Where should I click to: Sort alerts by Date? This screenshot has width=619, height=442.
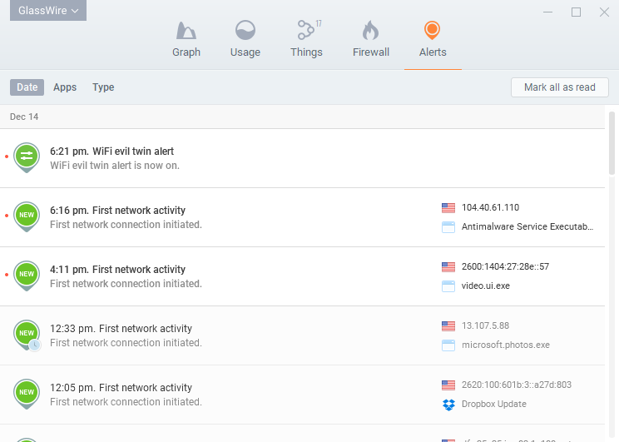pyautogui.click(x=27, y=87)
